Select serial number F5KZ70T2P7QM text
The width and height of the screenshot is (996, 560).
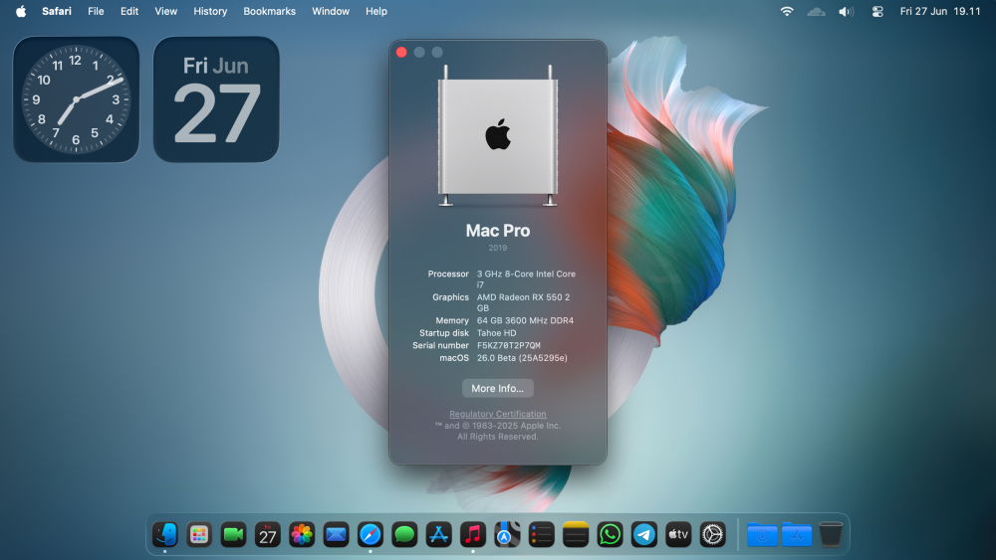click(509, 345)
